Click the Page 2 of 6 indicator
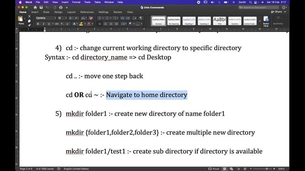The width and height of the screenshot is (305, 171). pyautogui.click(x=26, y=169)
